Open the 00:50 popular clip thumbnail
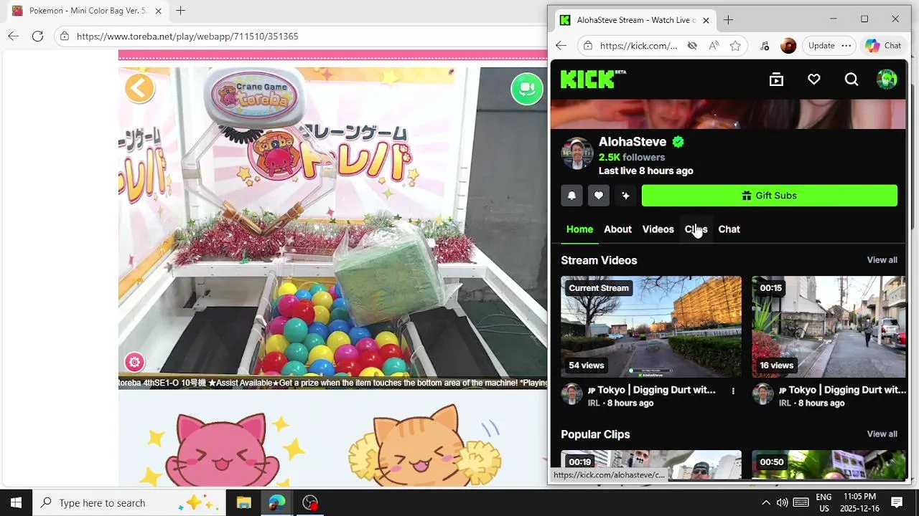919x516 pixels. [829, 464]
